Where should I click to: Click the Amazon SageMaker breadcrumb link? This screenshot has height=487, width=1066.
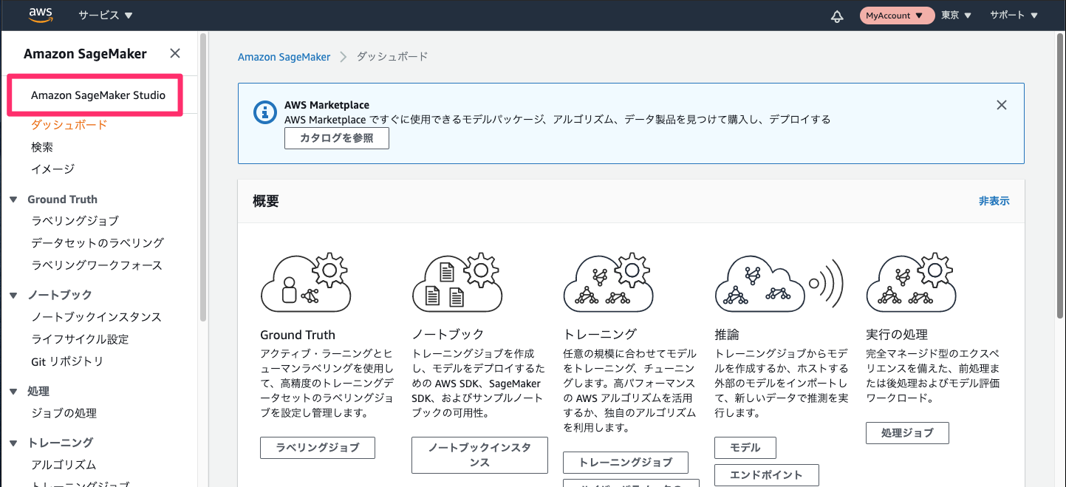(x=284, y=57)
